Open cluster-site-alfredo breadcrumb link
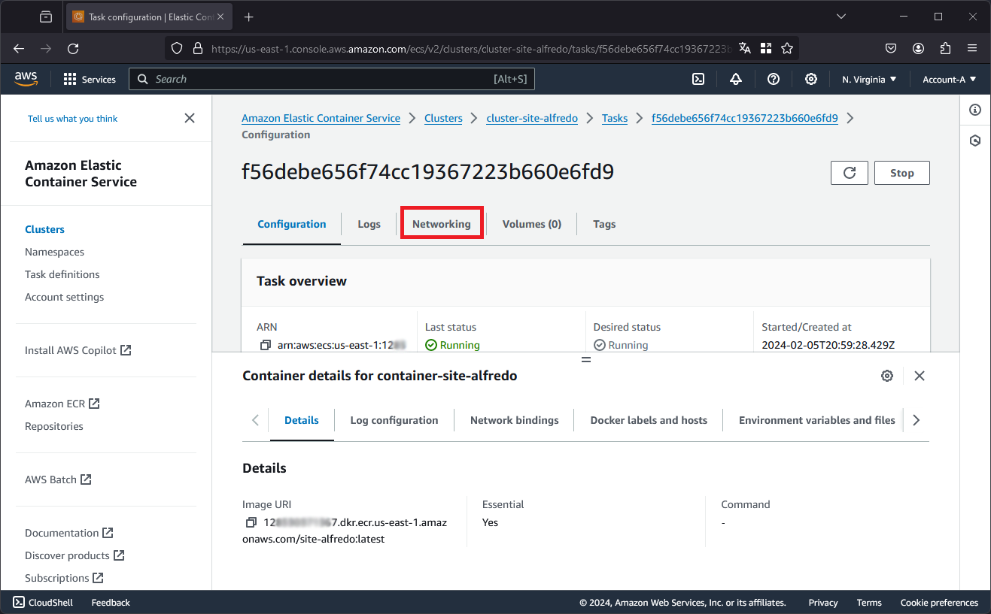The width and height of the screenshot is (991, 614). tap(532, 118)
